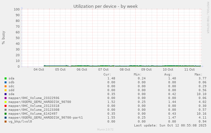211x133 pixels.
Task: Click the brown vg_bkp/lvol0 legend swatch
Action: (x=6, y=122)
